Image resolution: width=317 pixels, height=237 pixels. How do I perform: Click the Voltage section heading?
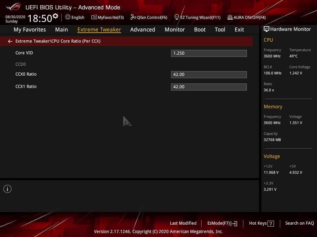pyautogui.click(x=272, y=156)
